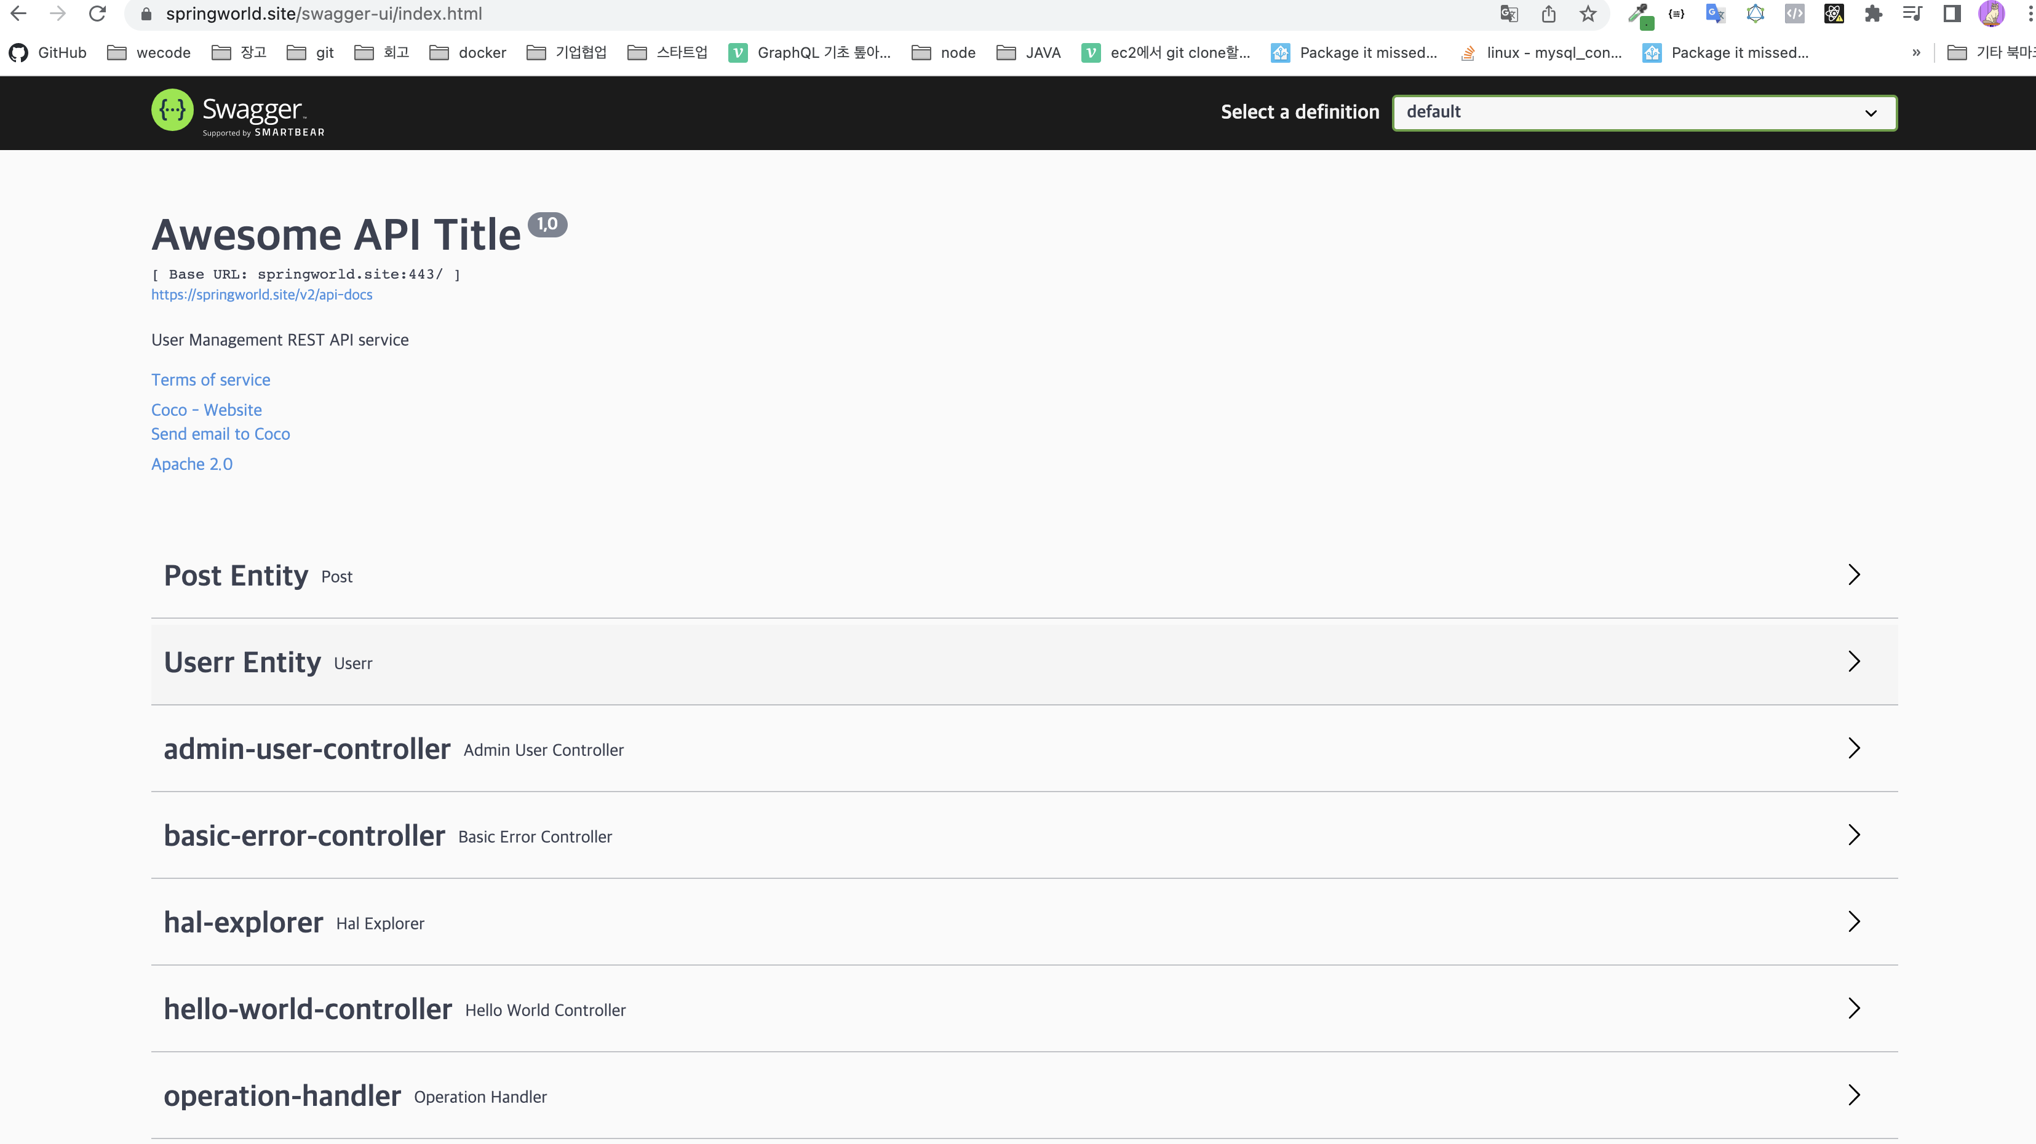
Task: Expand the admin-user-controller section
Action: [x=1853, y=748]
